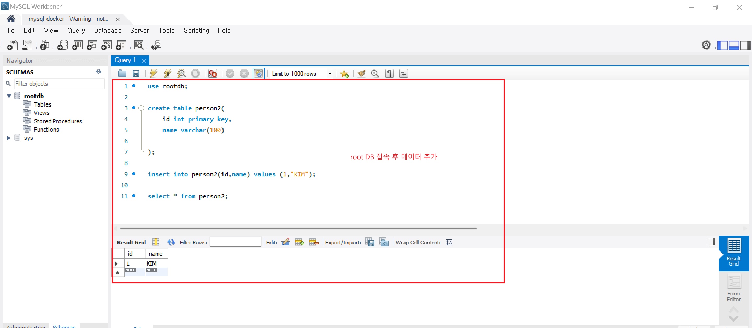Export recordset using the Export icon
This screenshot has width=752, height=328.
pos(369,242)
